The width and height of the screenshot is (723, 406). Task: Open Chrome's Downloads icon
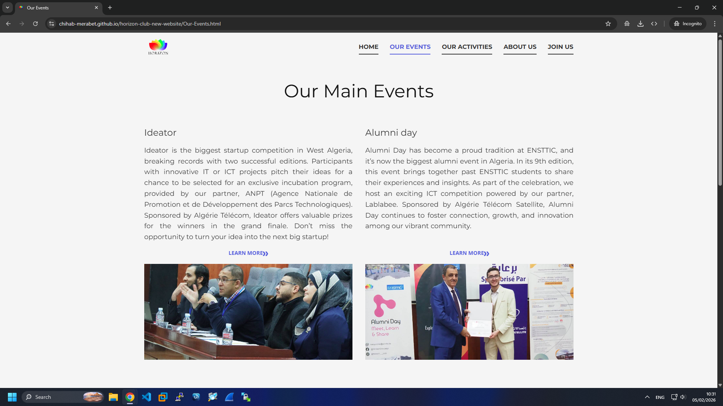point(641,23)
